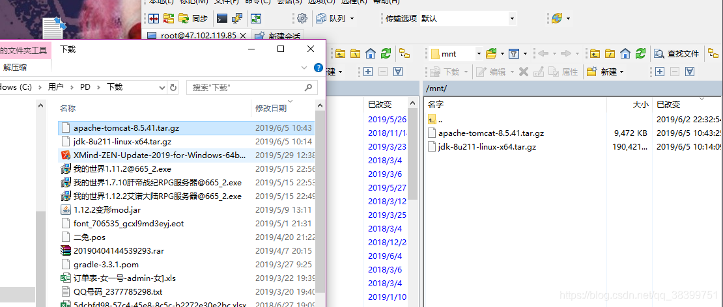Click the Explorer blue help icon
This screenshot has width=723, height=307.
coord(318,68)
